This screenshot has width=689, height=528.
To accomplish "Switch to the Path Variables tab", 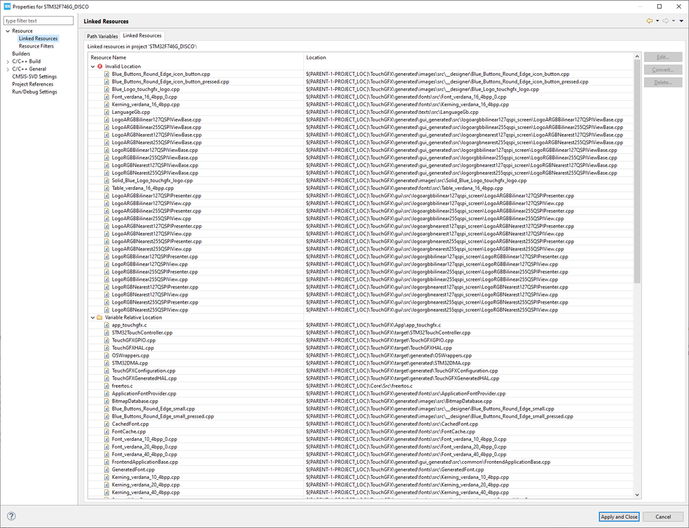I will pos(102,36).
